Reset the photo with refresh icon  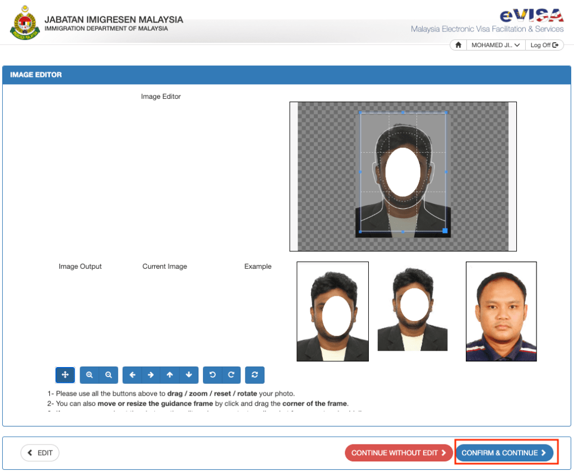[x=255, y=374]
